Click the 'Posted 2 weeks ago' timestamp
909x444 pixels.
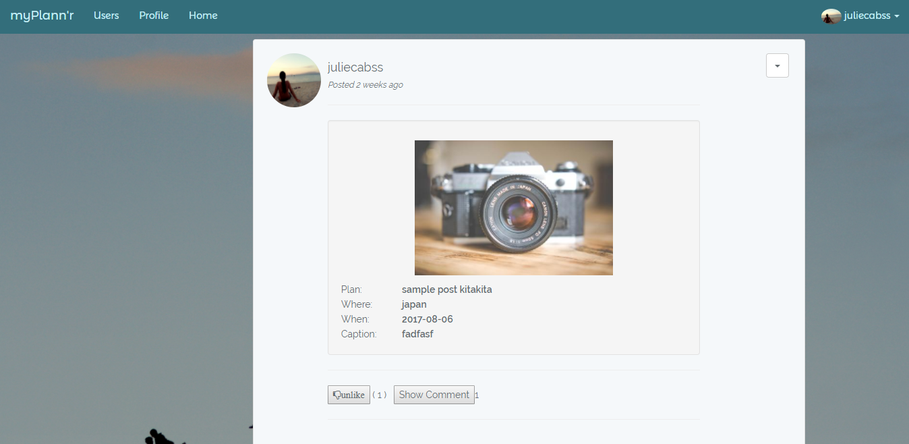[x=365, y=85]
